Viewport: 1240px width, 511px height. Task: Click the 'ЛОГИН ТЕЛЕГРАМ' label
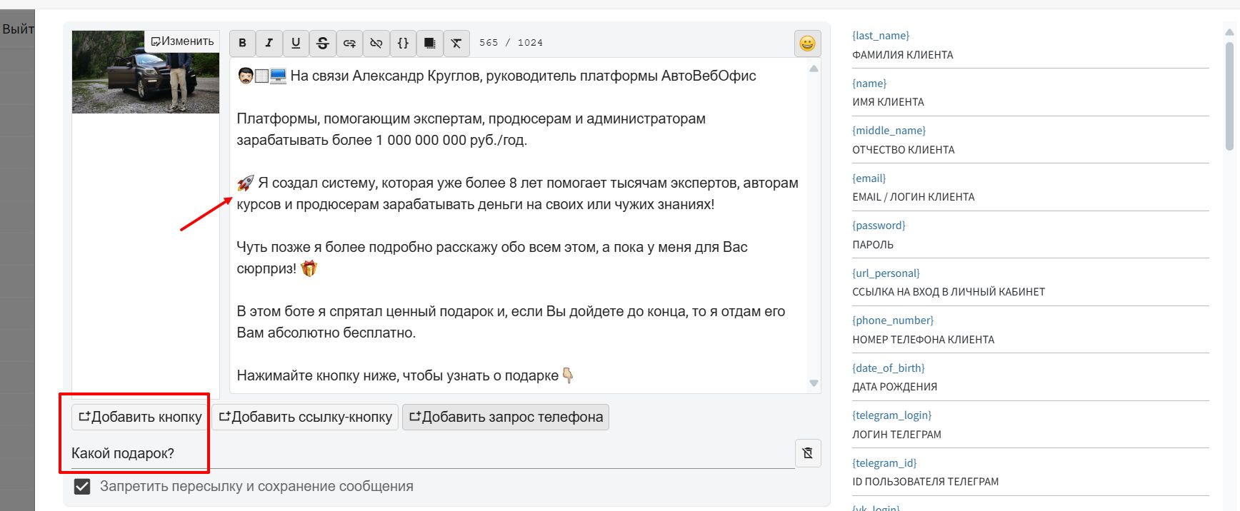pyautogui.click(x=896, y=435)
